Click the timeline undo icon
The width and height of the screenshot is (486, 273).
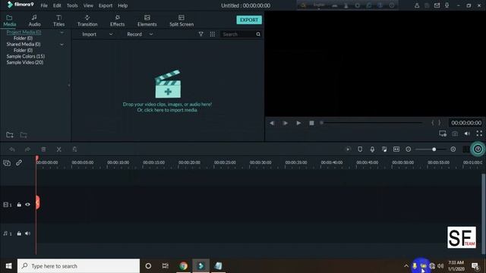(x=12, y=149)
